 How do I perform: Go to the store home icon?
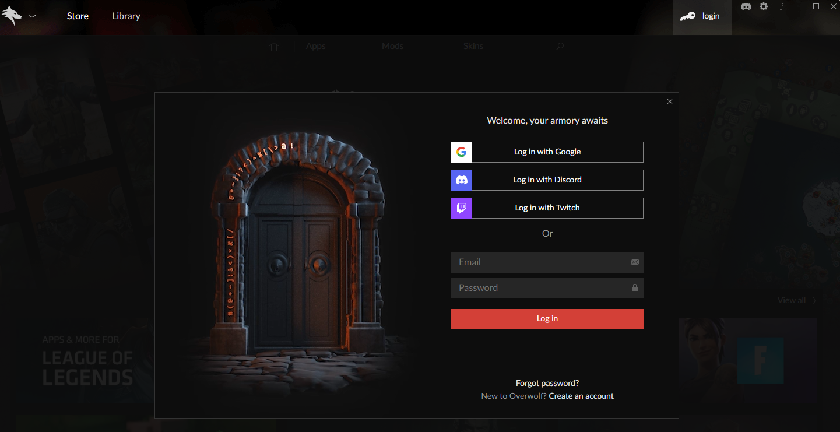pos(274,47)
